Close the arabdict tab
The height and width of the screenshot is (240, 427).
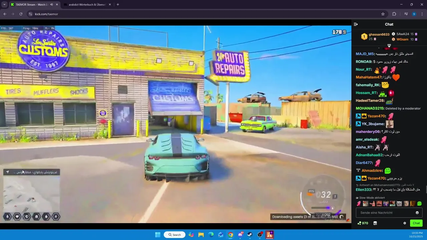point(110,5)
